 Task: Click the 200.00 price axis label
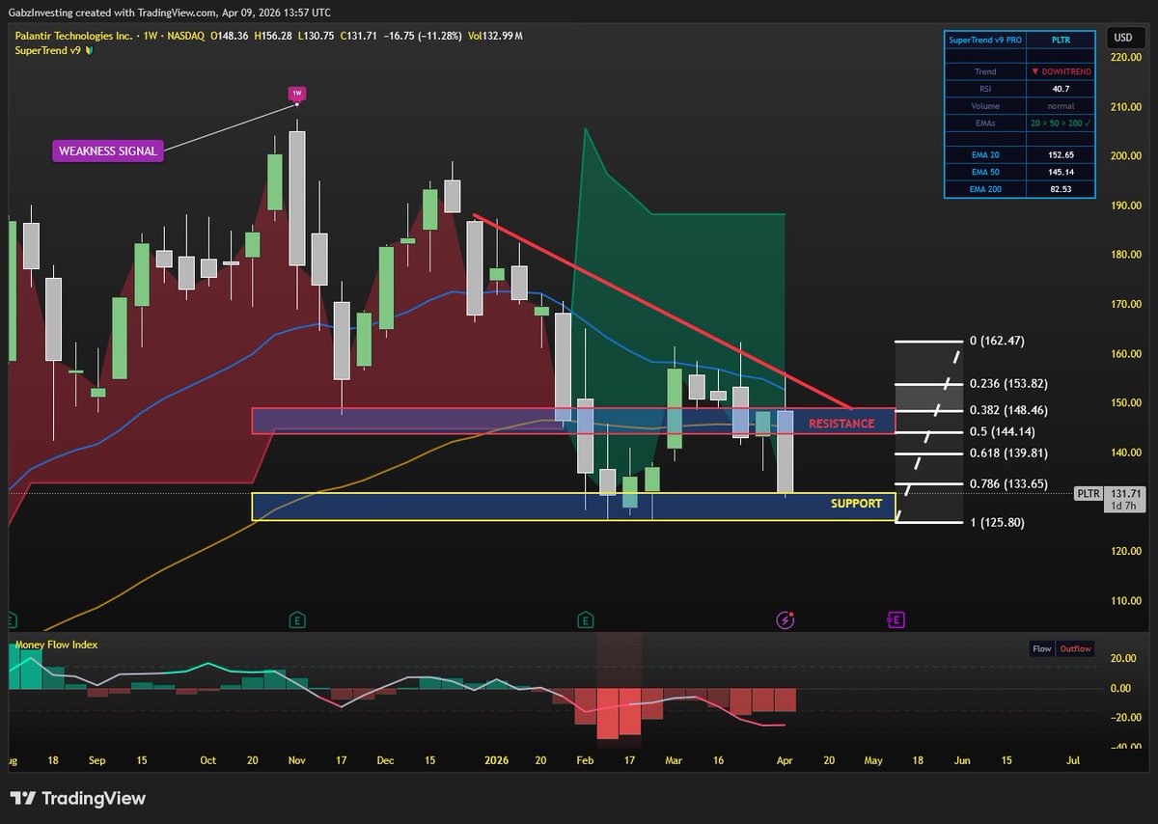(1125, 156)
